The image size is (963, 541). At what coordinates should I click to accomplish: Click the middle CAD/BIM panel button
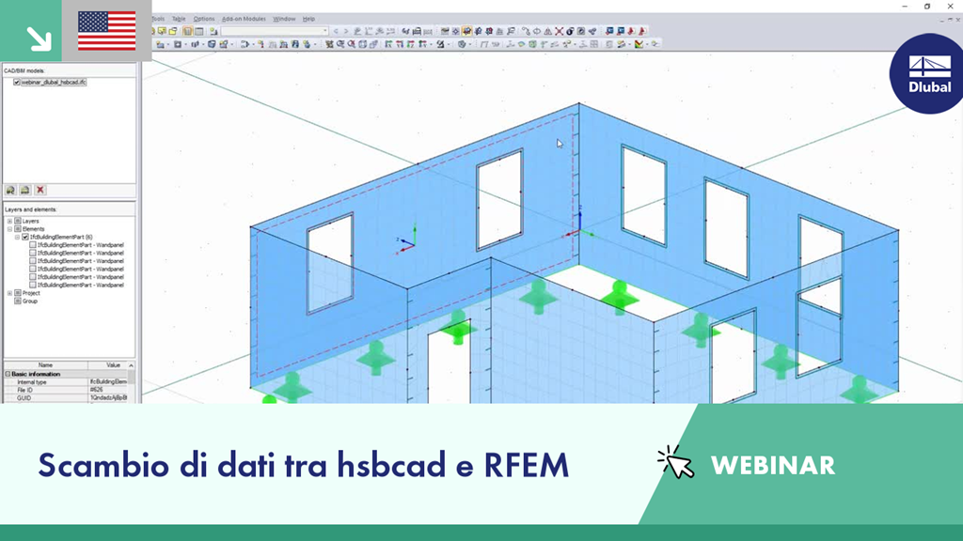pos(25,190)
